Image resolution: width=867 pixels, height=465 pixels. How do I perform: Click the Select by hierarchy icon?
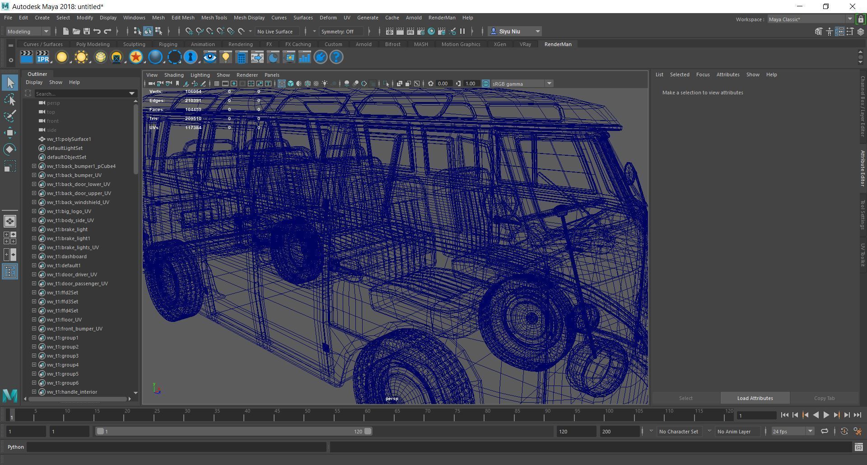coord(137,31)
